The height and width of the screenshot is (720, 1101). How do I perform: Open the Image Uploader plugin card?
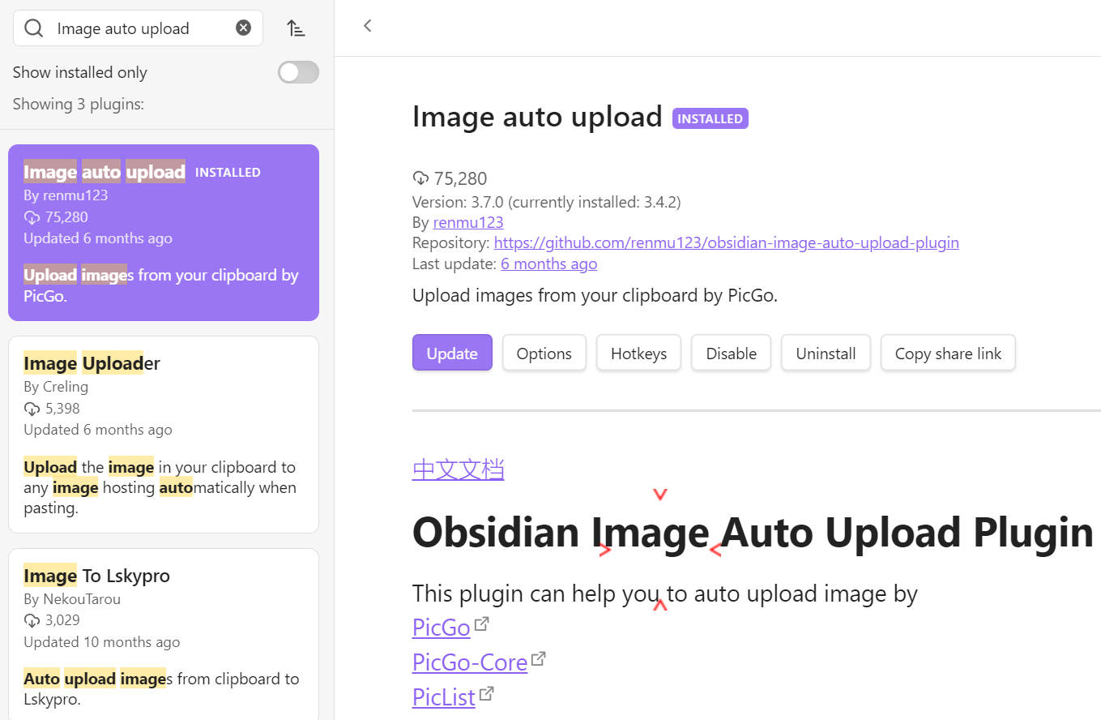click(x=164, y=435)
